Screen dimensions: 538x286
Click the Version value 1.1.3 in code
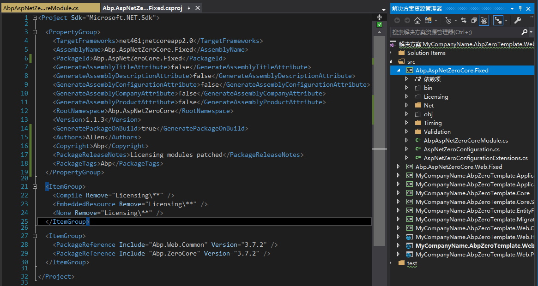click(95, 119)
